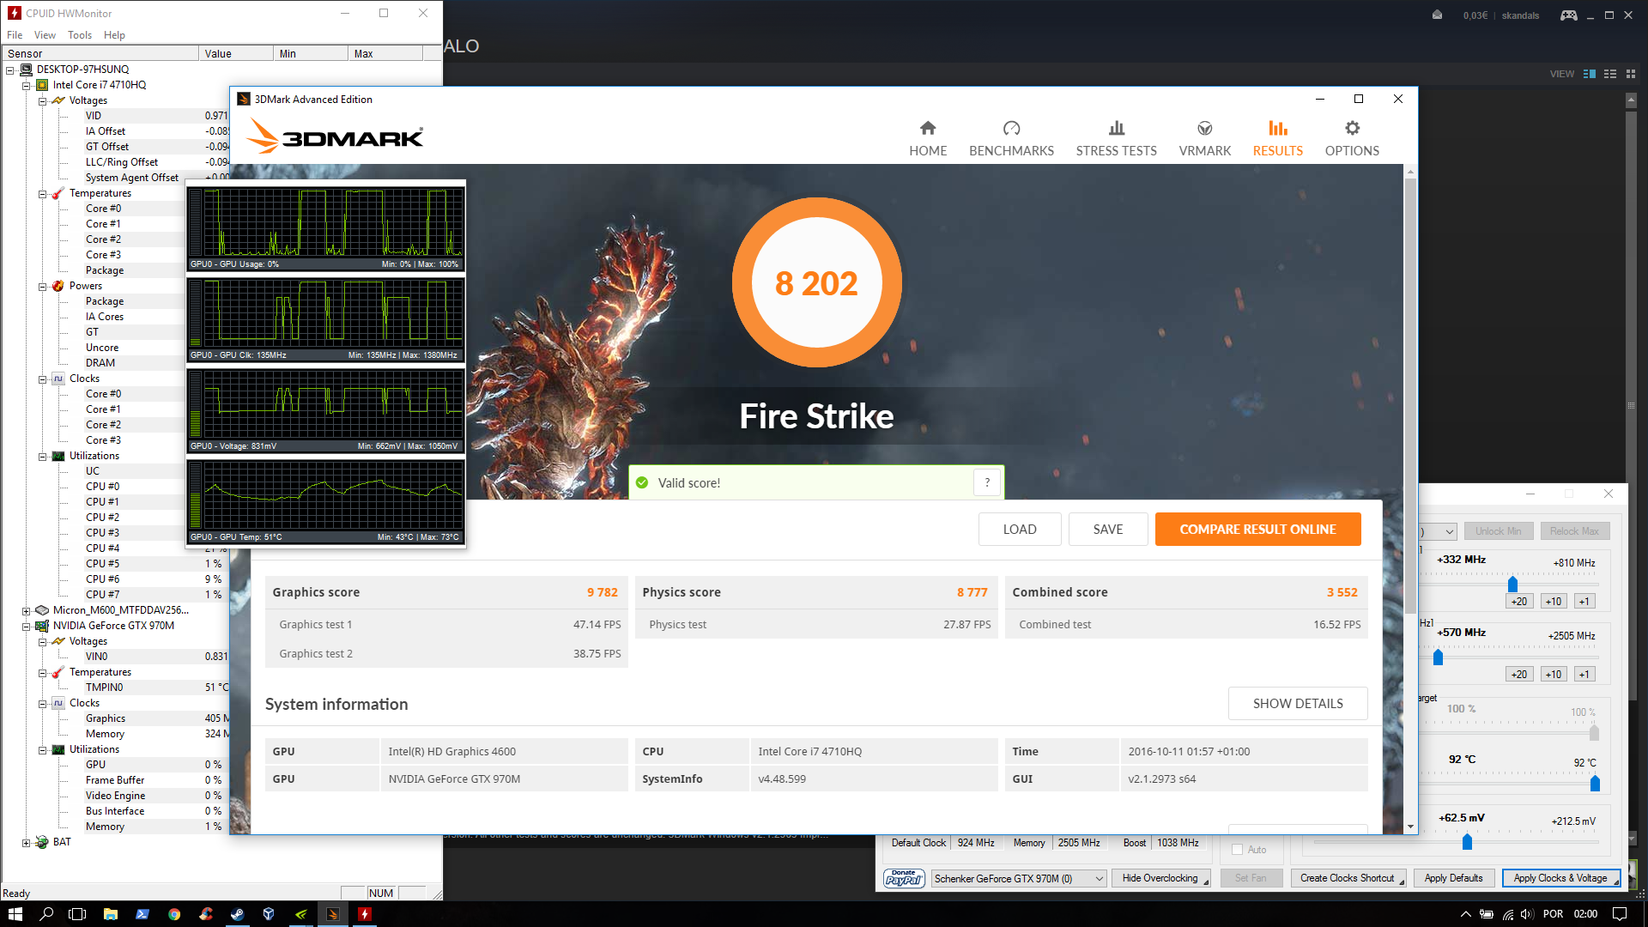Viewport: 1648px width, 927px height.
Task: Expand the BAT tree node
Action: (27, 842)
